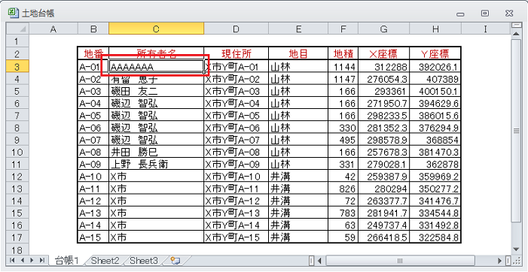Click the 地目 header cell
Image resolution: width=528 pixels, height=272 pixels.
pos(298,54)
